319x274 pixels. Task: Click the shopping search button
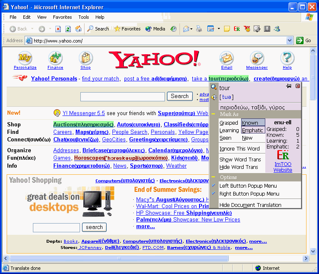pyautogui.click(x=94, y=227)
